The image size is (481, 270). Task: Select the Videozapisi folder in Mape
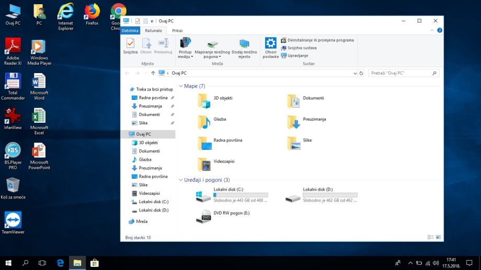(x=216, y=165)
